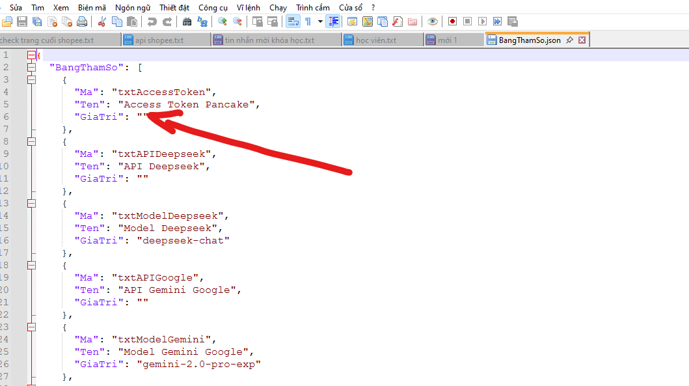689x386 pixels.
Task: Toggle the Word Wrap button
Action: click(293, 21)
